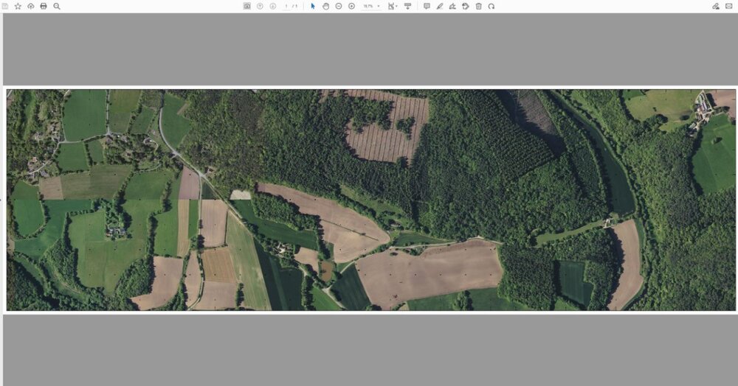
Task: Go to previous page arrow
Action: point(260,6)
